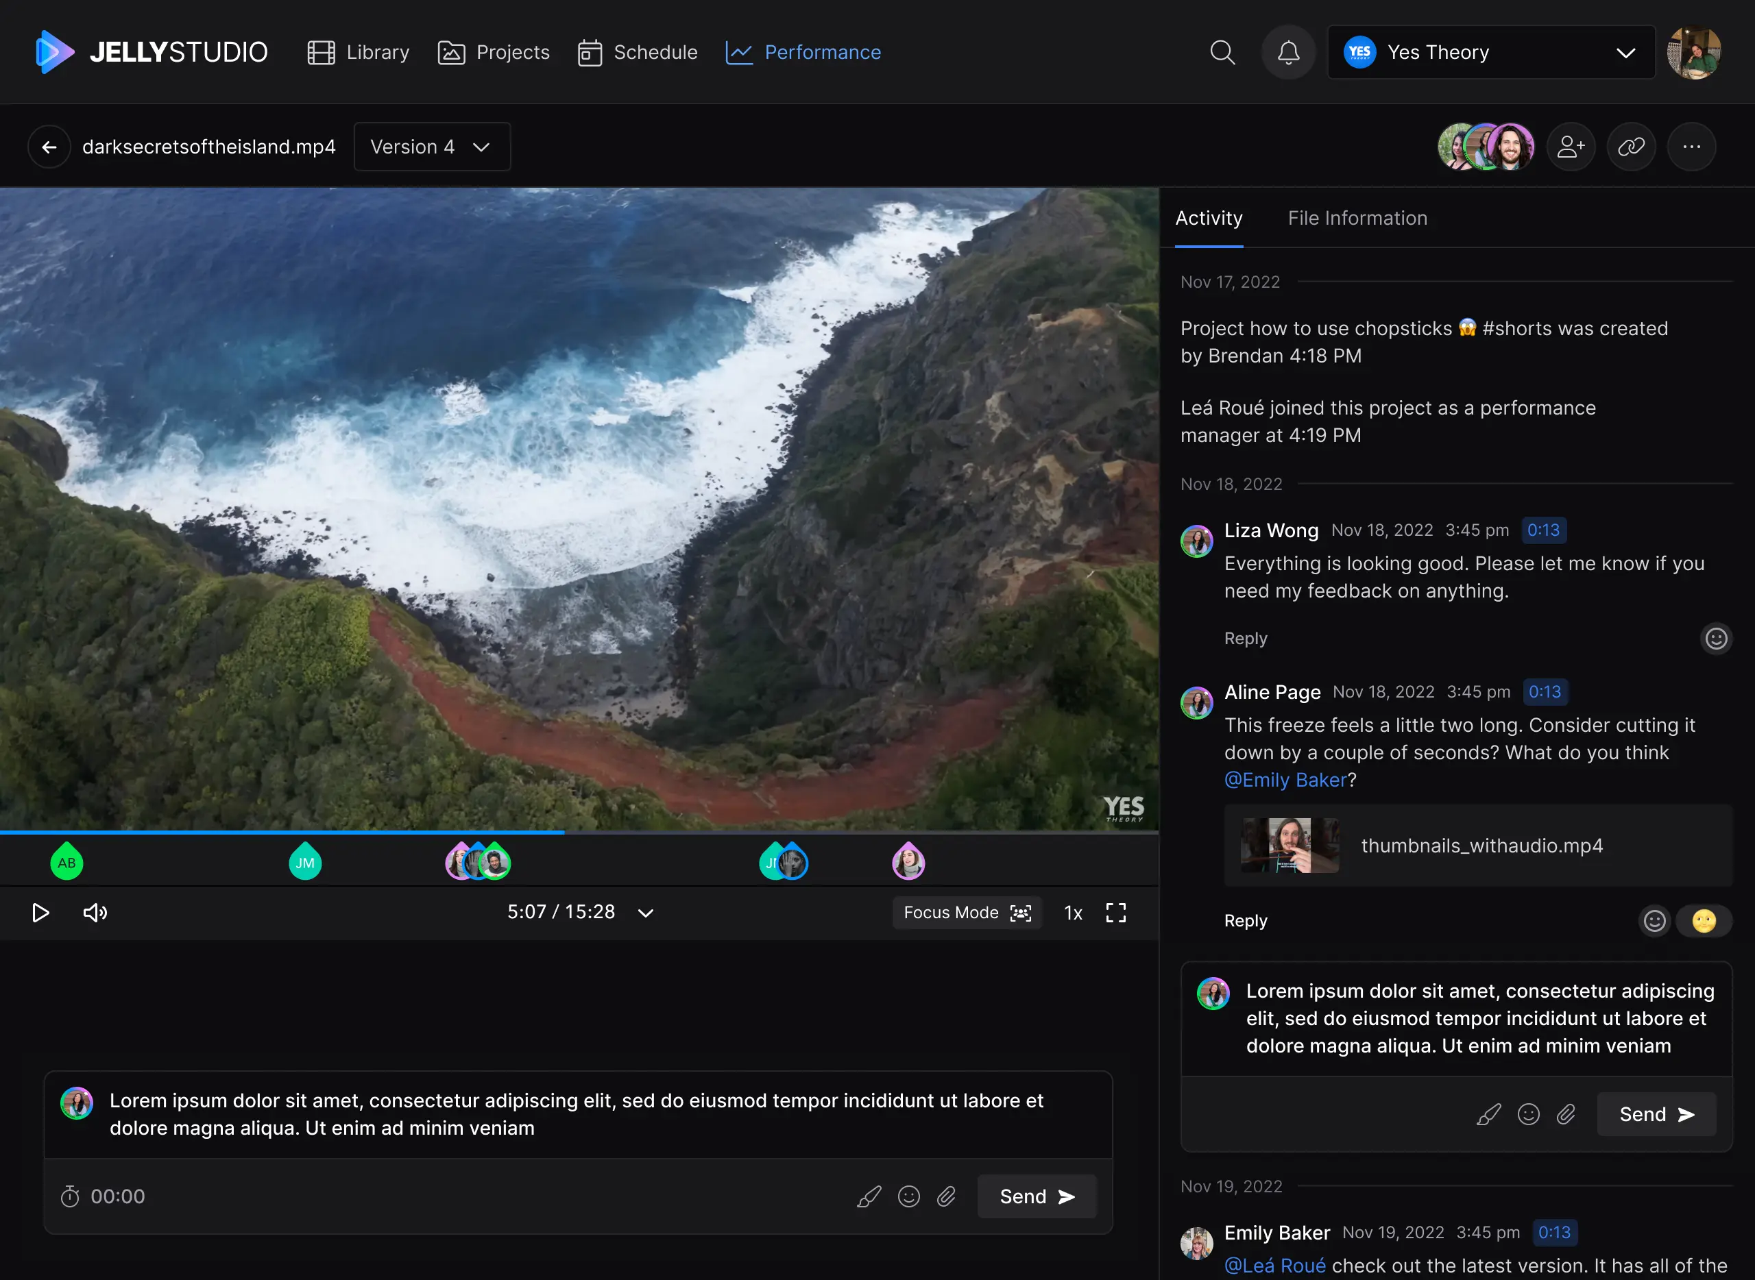Click the add collaborator icon

1571,147
